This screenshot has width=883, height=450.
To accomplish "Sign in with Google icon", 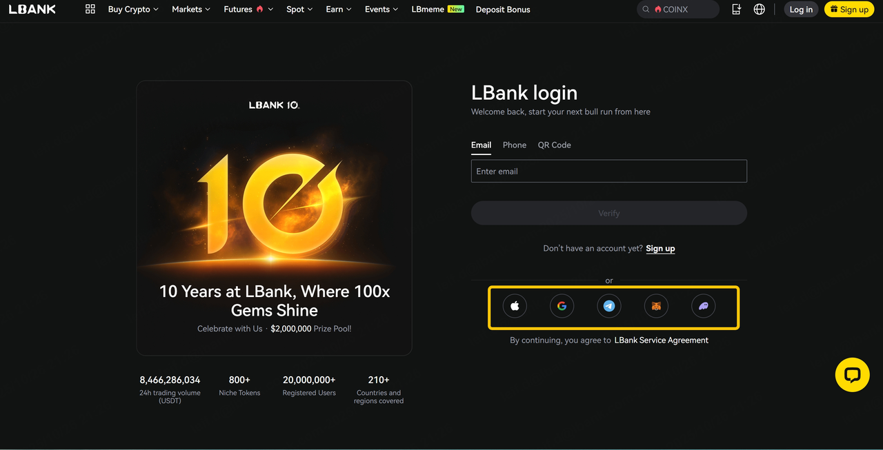I will click(x=562, y=306).
